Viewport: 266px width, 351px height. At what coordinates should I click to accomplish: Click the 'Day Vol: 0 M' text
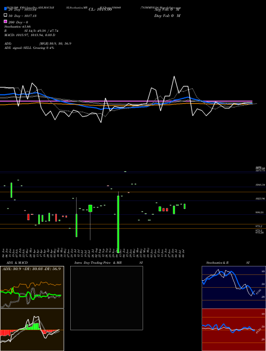pyautogui.click(x=167, y=15)
